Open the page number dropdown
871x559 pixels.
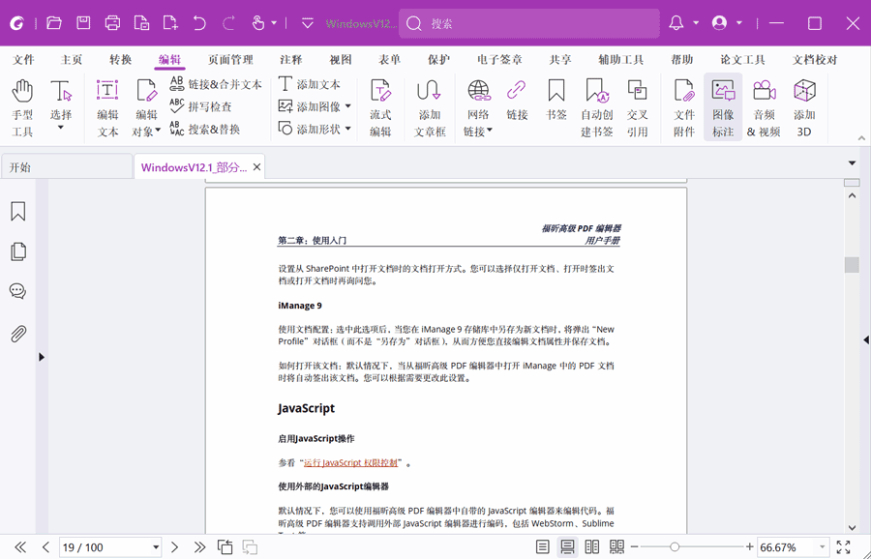point(156,547)
